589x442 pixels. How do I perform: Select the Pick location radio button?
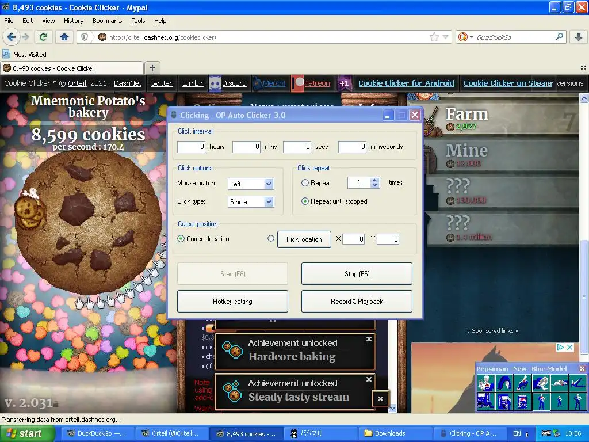271,238
